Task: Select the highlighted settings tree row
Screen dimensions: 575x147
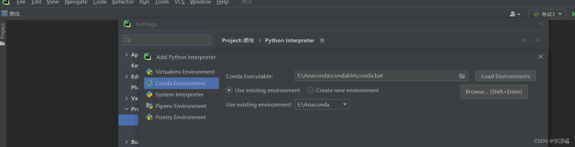Action: [129, 120]
